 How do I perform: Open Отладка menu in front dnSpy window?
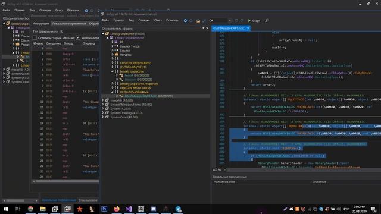(x=144, y=20)
